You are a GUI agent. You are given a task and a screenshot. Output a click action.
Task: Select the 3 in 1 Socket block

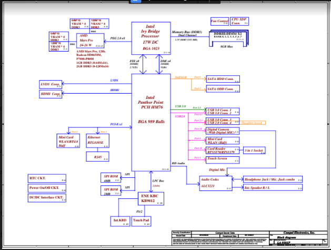point(254,151)
